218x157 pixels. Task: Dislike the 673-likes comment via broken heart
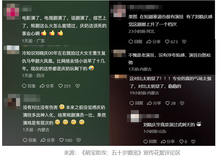click(184, 42)
